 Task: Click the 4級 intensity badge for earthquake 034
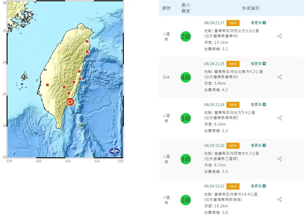186,77
